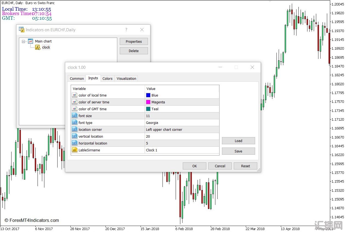The width and height of the screenshot is (348, 232).
Task: Click the help question mark in Indicators dialog
Action: coord(126,30)
